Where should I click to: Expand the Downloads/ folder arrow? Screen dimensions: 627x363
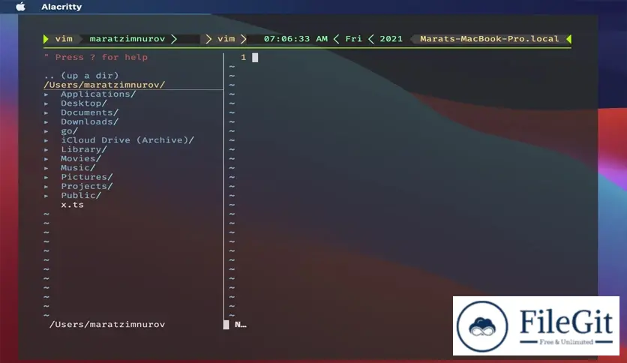[46, 122]
